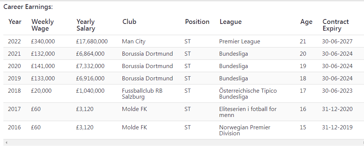This screenshot has width=364, height=148.
Task: Click the 30-06-2027 contract expiry date
Action: pos(337,41)
